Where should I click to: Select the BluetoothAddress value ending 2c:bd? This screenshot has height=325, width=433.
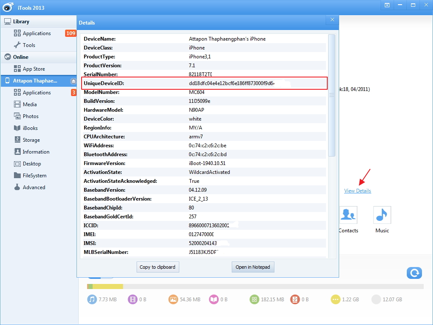pos(208,154)
